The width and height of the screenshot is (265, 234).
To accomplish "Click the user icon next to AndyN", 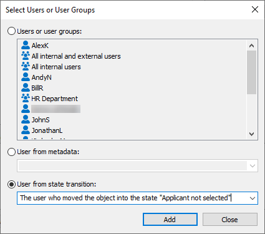I will point(26,77).
